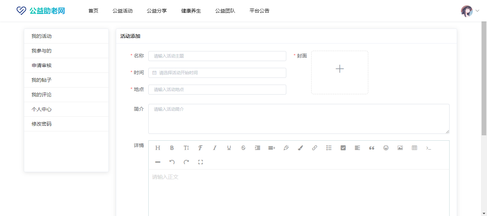
Task: Toggle the todo checkbox list tool
Action: click(x=343, y=148)
